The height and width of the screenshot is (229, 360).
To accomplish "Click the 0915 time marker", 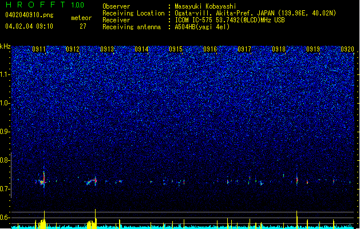I will click(176, 49).
